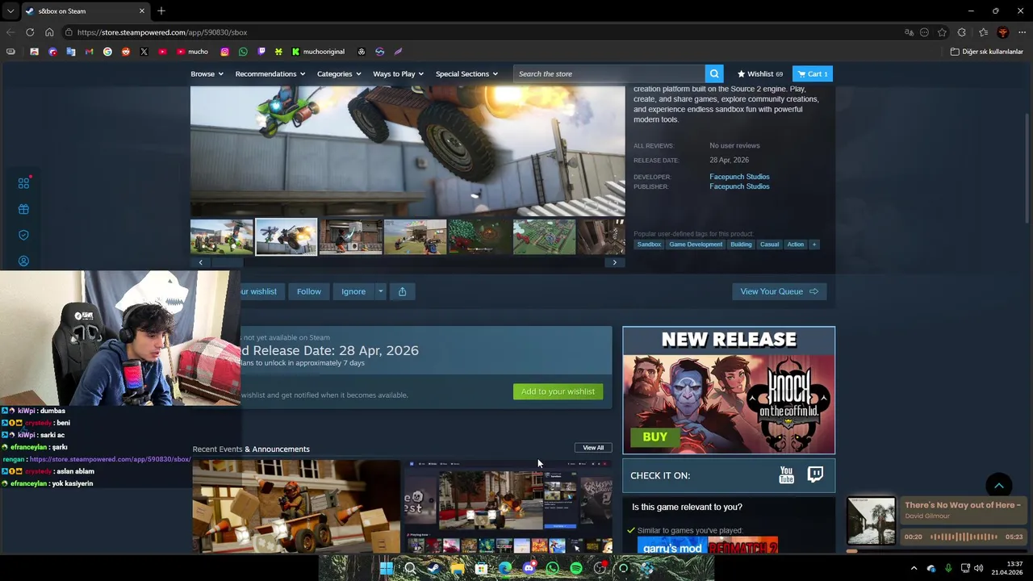Open the WhatsApp bookmark

tap(243, 52)
